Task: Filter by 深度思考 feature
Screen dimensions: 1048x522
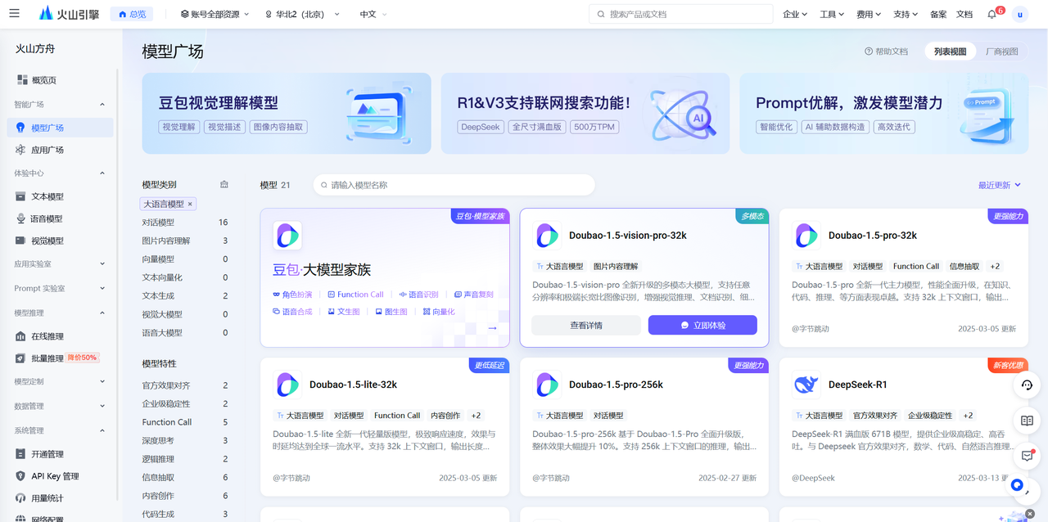Action: (x=185, y=441)
